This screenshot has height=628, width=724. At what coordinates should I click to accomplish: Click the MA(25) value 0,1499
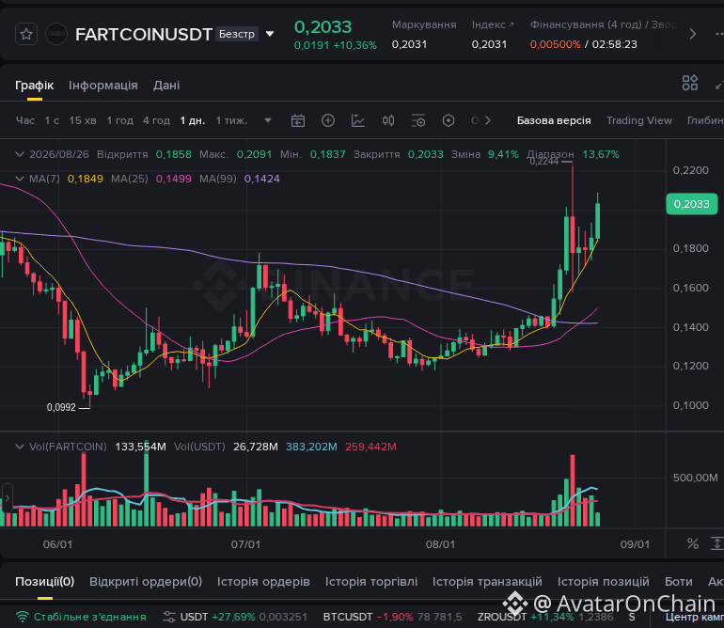point(174,179)
